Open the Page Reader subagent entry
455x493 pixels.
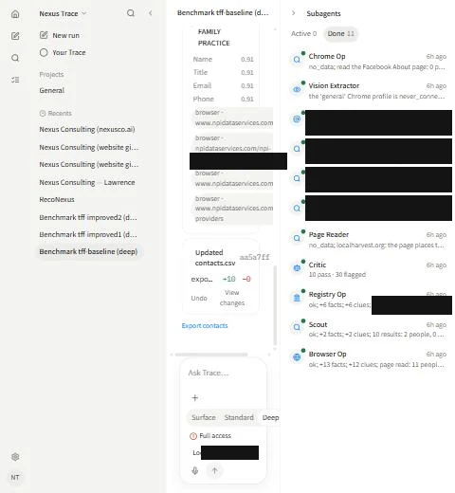point(369,240)
